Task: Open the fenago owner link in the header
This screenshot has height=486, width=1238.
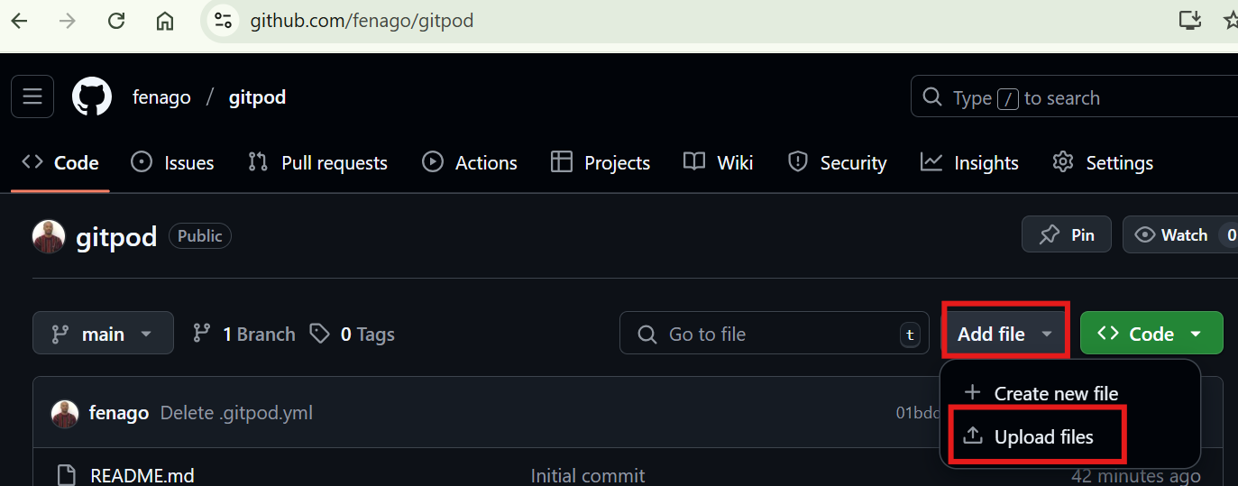Action: pyautogui.click(x=161, y=97)
